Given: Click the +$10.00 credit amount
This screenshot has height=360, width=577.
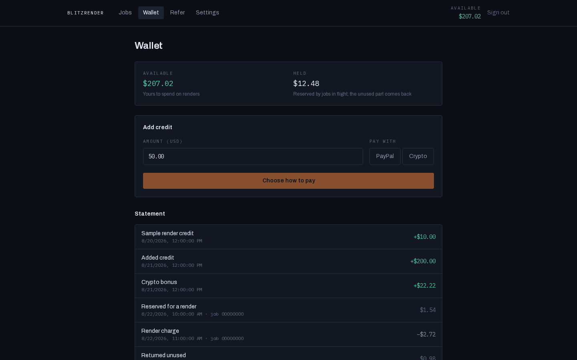Looking at the screenshot, I should (x=424, y=237).
